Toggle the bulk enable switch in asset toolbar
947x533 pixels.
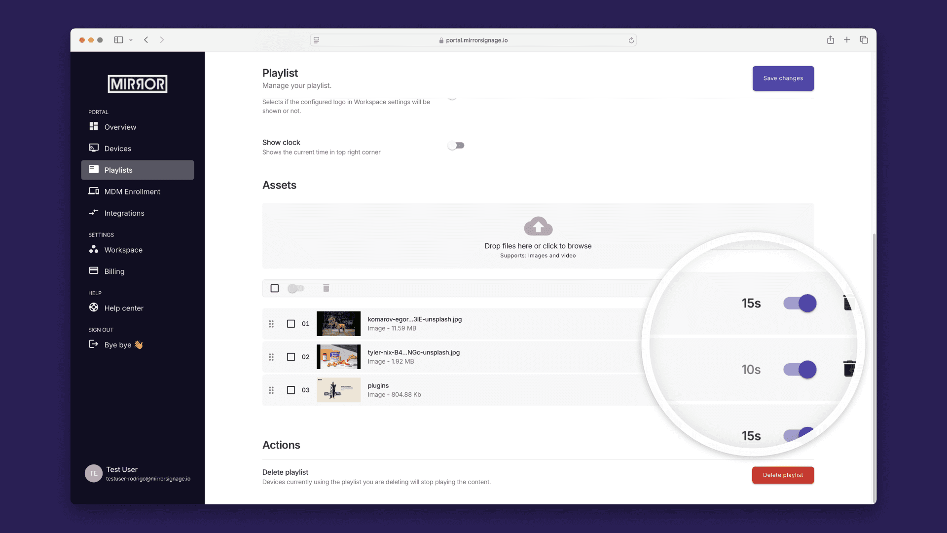click(x=296, y=288)
